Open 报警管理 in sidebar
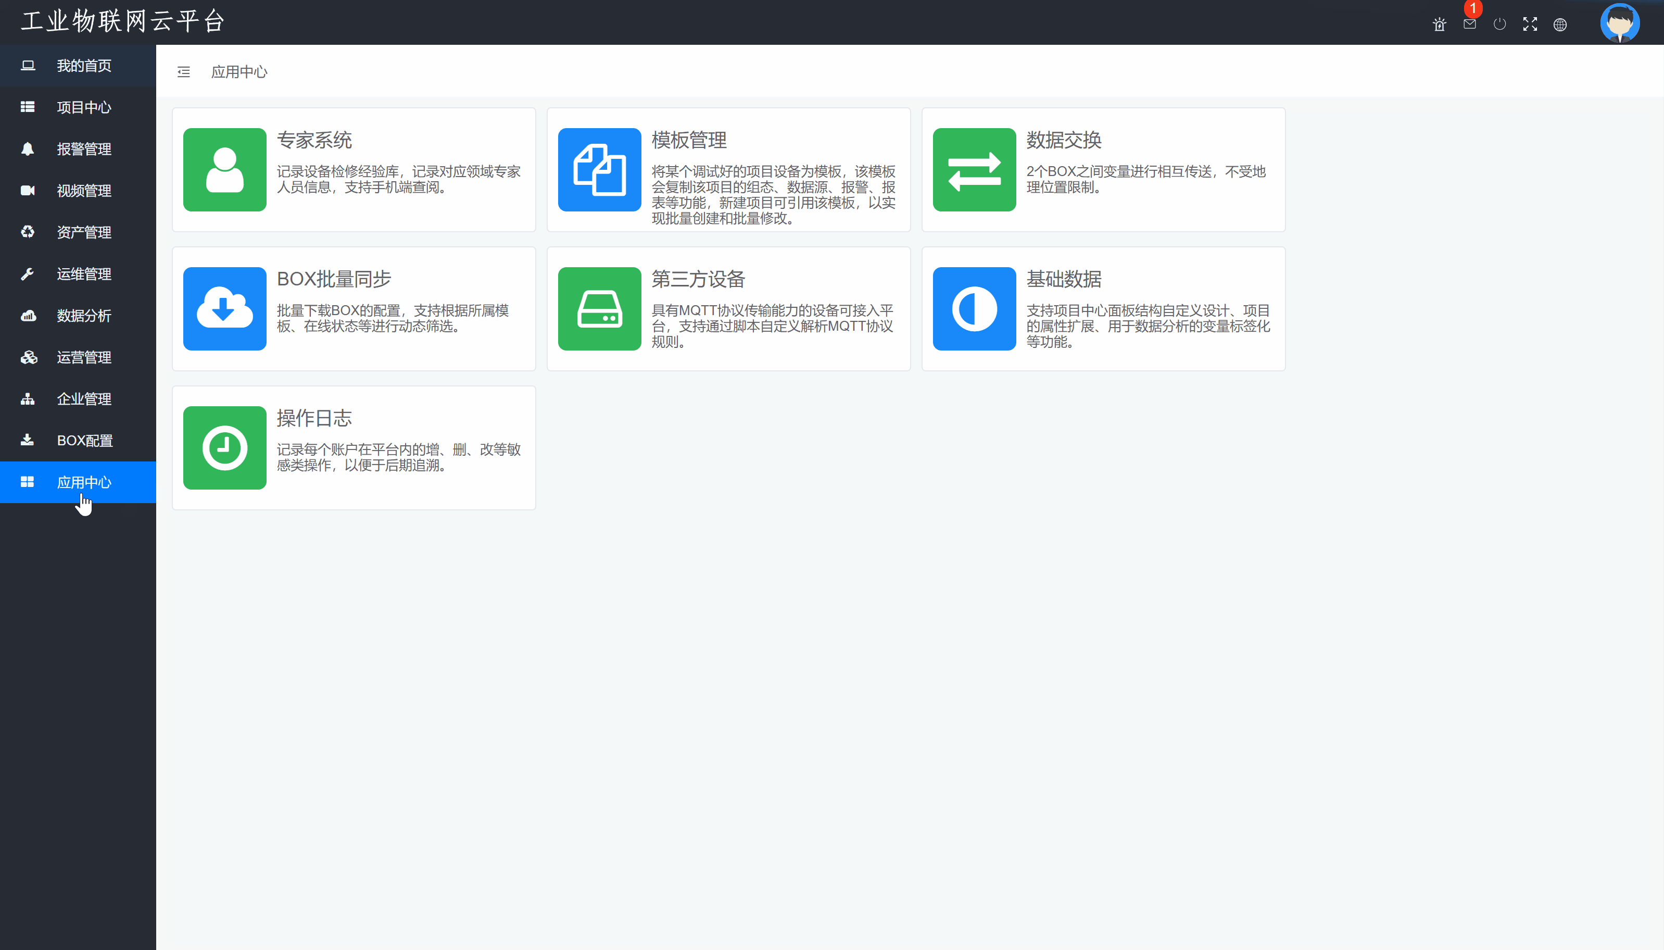Viewport: 1664px width, 950px height. (78, 149)
